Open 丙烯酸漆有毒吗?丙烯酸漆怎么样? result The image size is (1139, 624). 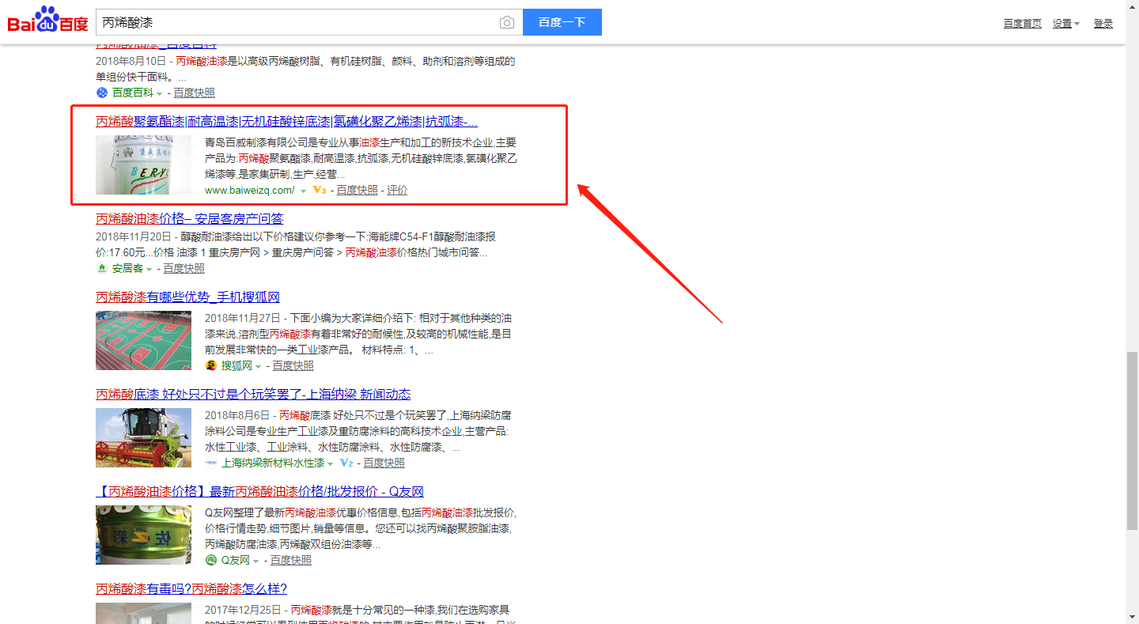pos(191,589)
